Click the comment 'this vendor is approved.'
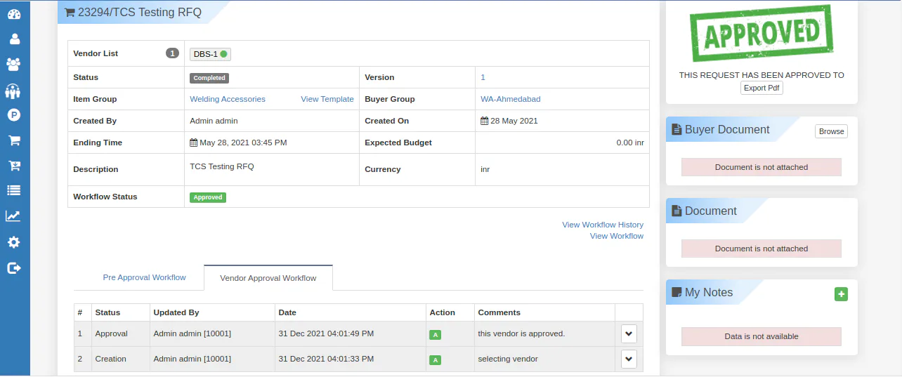 tap(521, 333)
